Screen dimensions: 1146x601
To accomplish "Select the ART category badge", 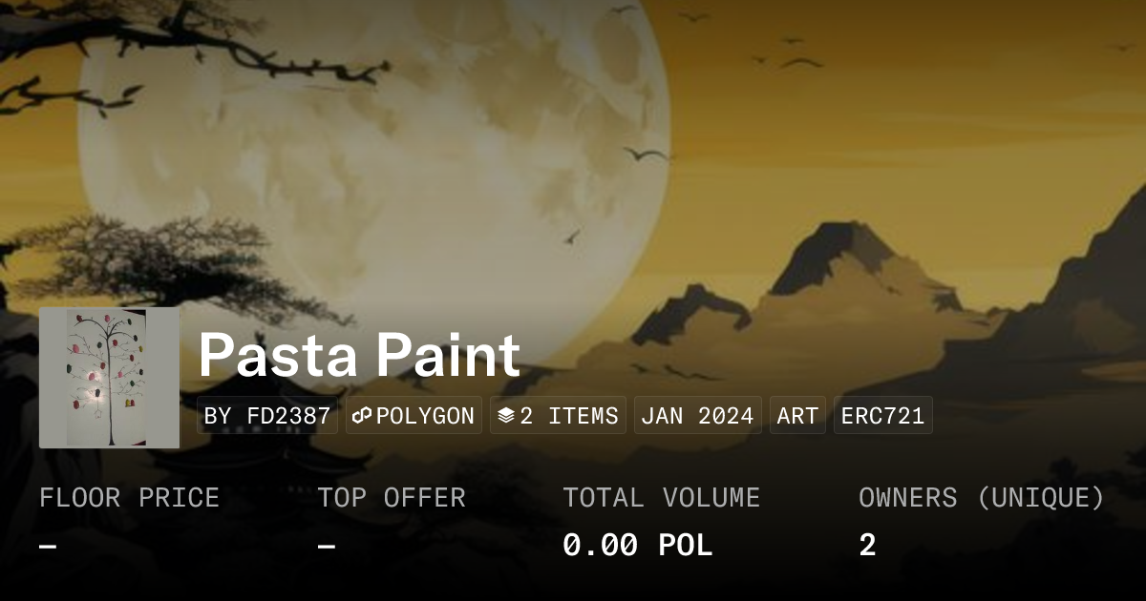I will pos(797,416).
